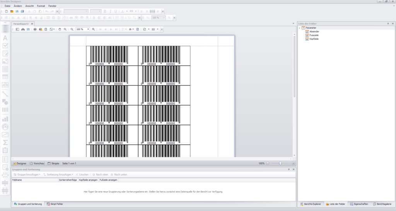Toggle Underline formatting
Viewport: 396px width, 211px height.
[x=116, y=11]
